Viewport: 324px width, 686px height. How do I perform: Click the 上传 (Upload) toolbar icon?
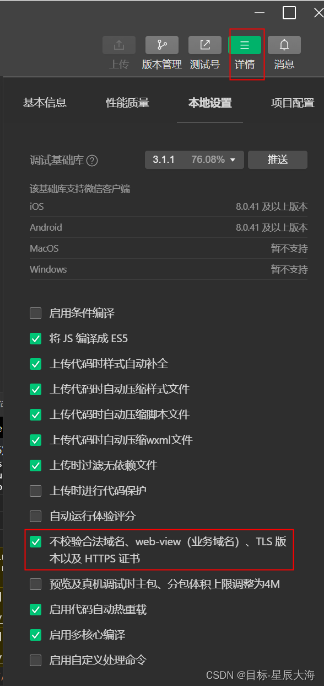click(x=118, y=45)
